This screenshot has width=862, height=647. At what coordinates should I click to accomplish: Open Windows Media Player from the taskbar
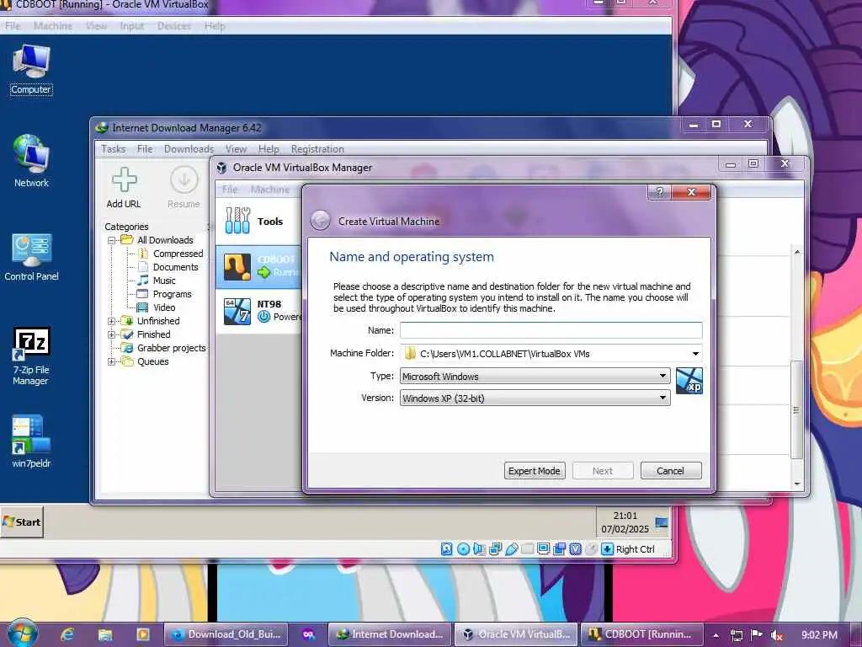pos(143,634)
